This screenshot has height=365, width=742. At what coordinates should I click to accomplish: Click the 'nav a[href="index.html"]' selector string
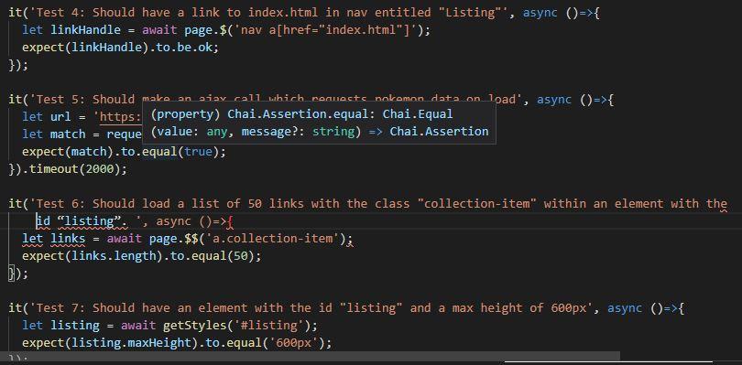point(325,30)
